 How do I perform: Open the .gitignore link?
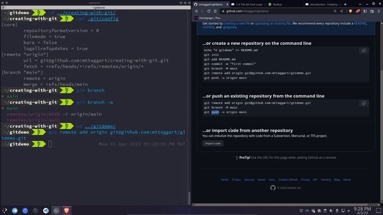[229, 27]
